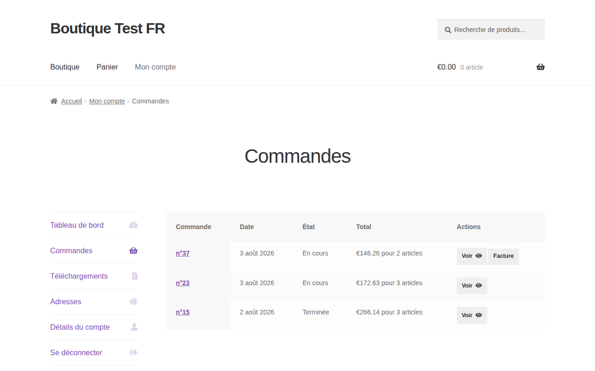Viewport: 595px width, 371px height.
Task: Click the Adresses house icon
Action: (133, 302)
